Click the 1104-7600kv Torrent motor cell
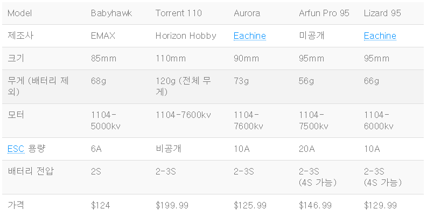Viewport: 427px width, 216px height. [183, 115]
